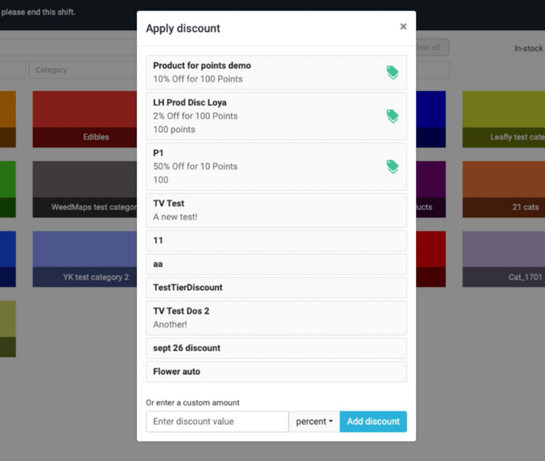Select TV Test Dos 2 discount
Viewport: 545px width, 461px height.
[276, 318]
